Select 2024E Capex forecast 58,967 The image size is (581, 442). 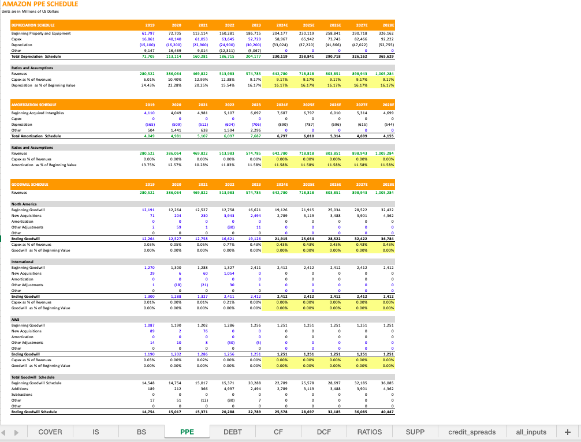pyautogui.click(x=281, y=39)
